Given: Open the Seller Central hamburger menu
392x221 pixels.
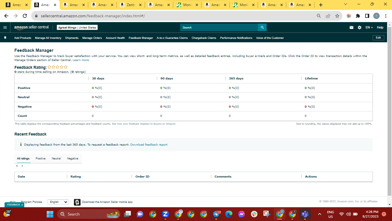Looking at the screenshot, I should [5, 27].
